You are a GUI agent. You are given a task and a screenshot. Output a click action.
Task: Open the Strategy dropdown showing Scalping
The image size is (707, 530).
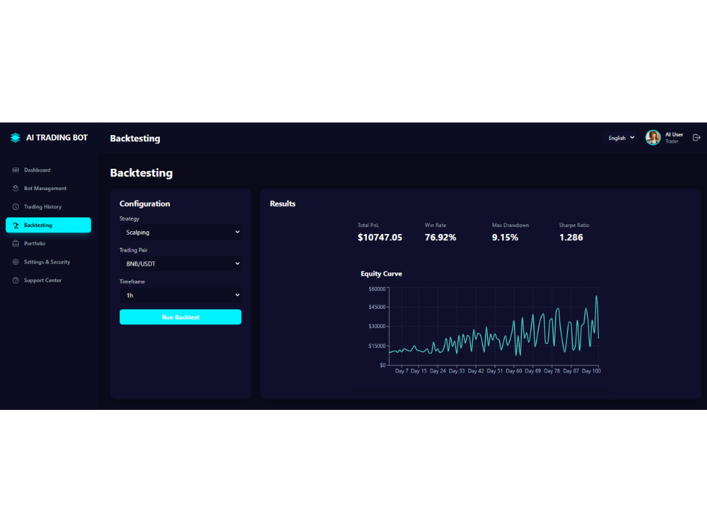[180, 232]
